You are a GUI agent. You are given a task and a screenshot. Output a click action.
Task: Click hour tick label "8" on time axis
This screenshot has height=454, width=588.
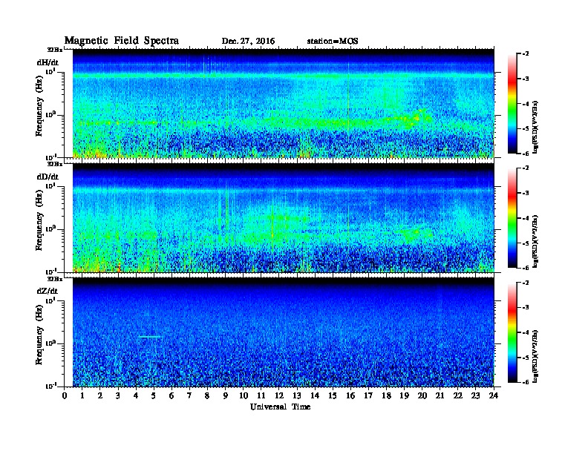tap(207, 395)
